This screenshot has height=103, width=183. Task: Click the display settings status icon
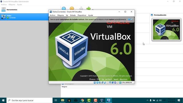(110, 83)
